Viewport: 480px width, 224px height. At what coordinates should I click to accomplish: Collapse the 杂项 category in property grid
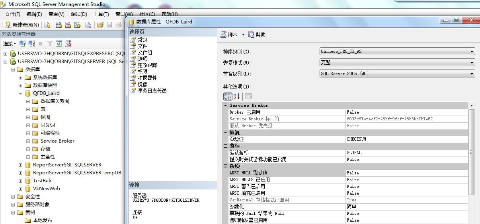226,166
